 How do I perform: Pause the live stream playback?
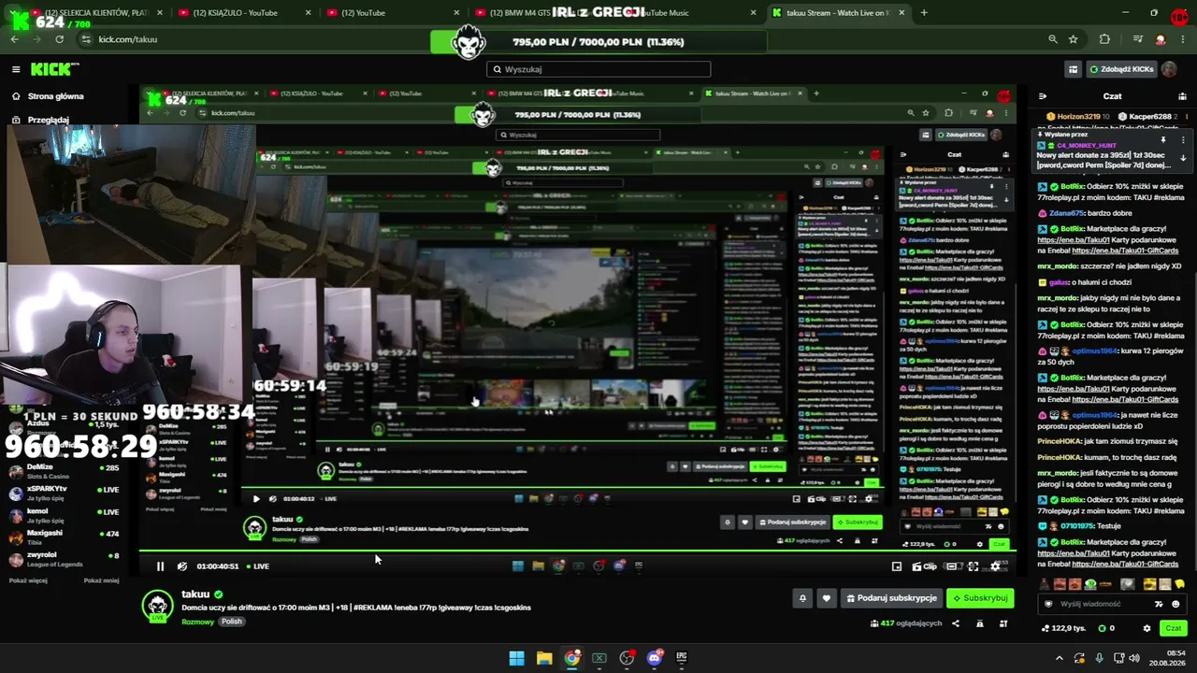click(160, 566)
